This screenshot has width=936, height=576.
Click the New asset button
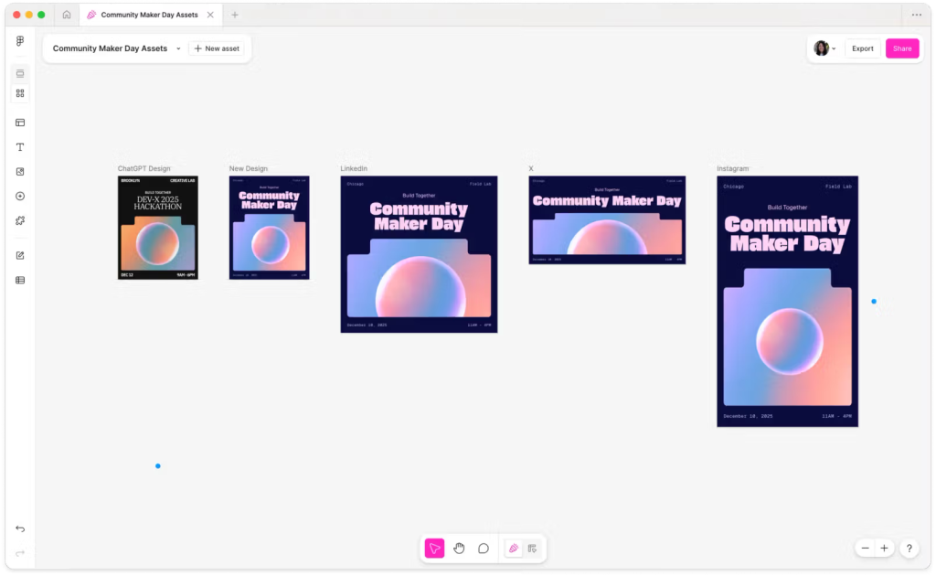click(217, 48)
